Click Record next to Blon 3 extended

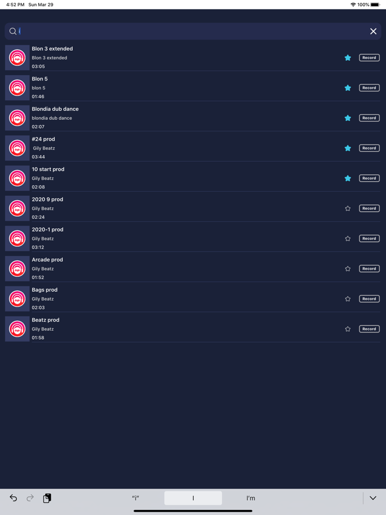click(369, 57)
